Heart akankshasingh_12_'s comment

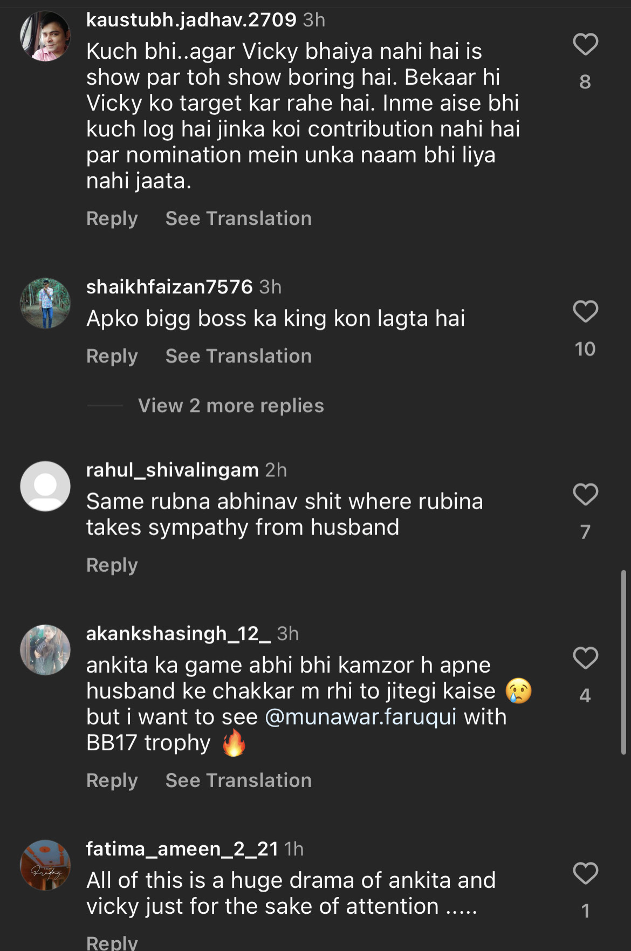click(585, 658)
